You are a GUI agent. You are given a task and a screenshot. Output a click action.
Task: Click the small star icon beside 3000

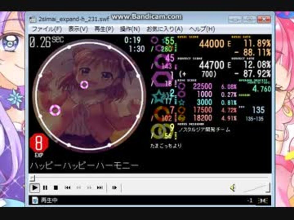click(x=181, y=102)
